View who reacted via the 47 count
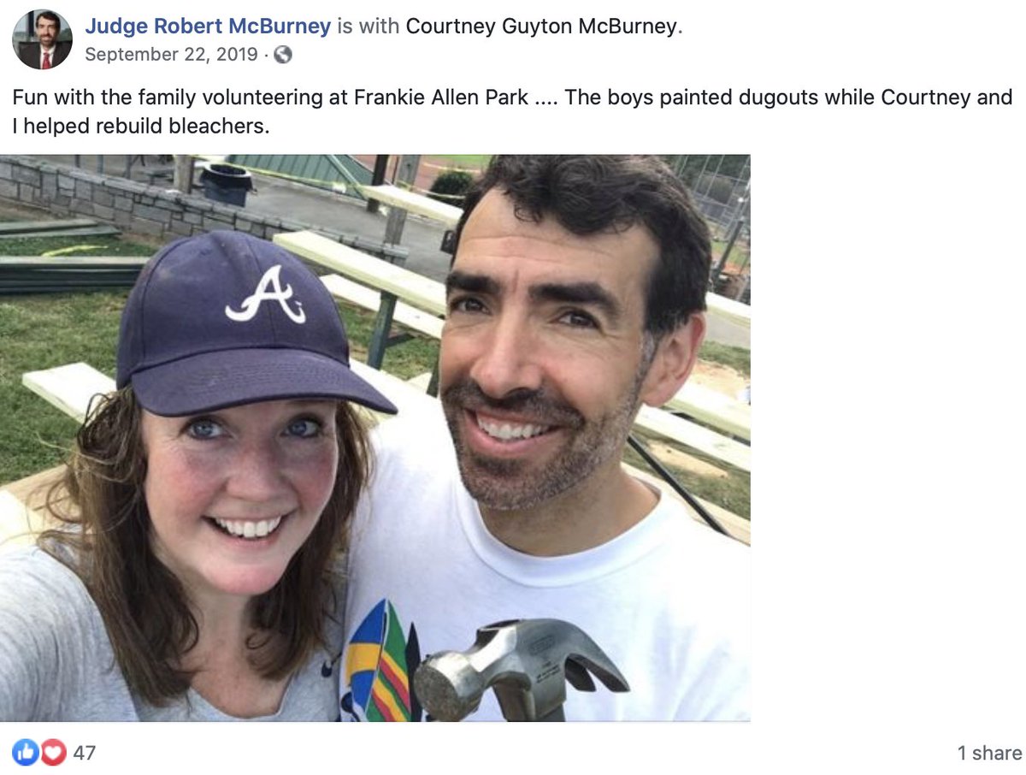This screenshot has width=1026, height=775. tap(84, 753)
